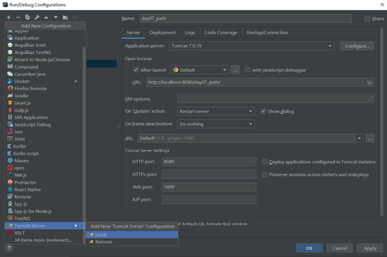Image resolution: width=387 pixels, height=257 pixels.
Task: Open Application server Tomcat 7.0.79 dropdown
Action: coord(251,46)
